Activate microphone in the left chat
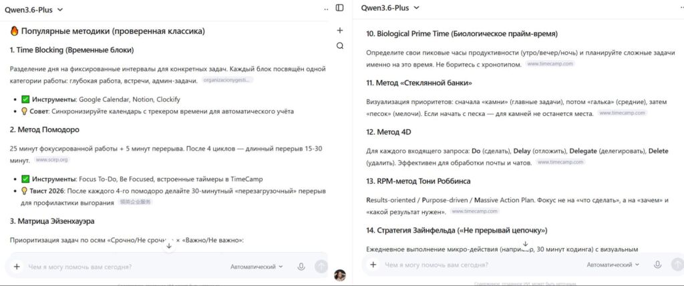Screen dimensions: 684x286 pyautogui.click(x=301, y=266)
